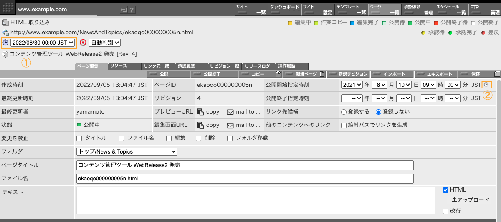Click the white 公開終了 legend square
The image size is (501, 222).
[473, 23]
